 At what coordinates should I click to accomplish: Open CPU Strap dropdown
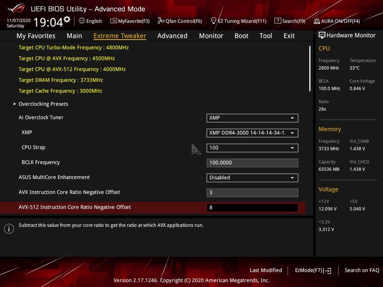coord(252,148)
